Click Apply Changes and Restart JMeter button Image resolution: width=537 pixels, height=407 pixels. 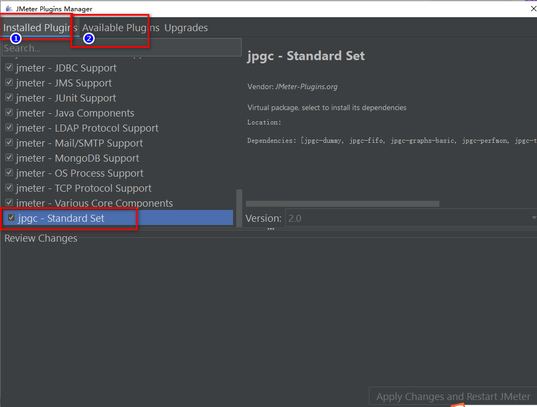(x=453, y=396)
